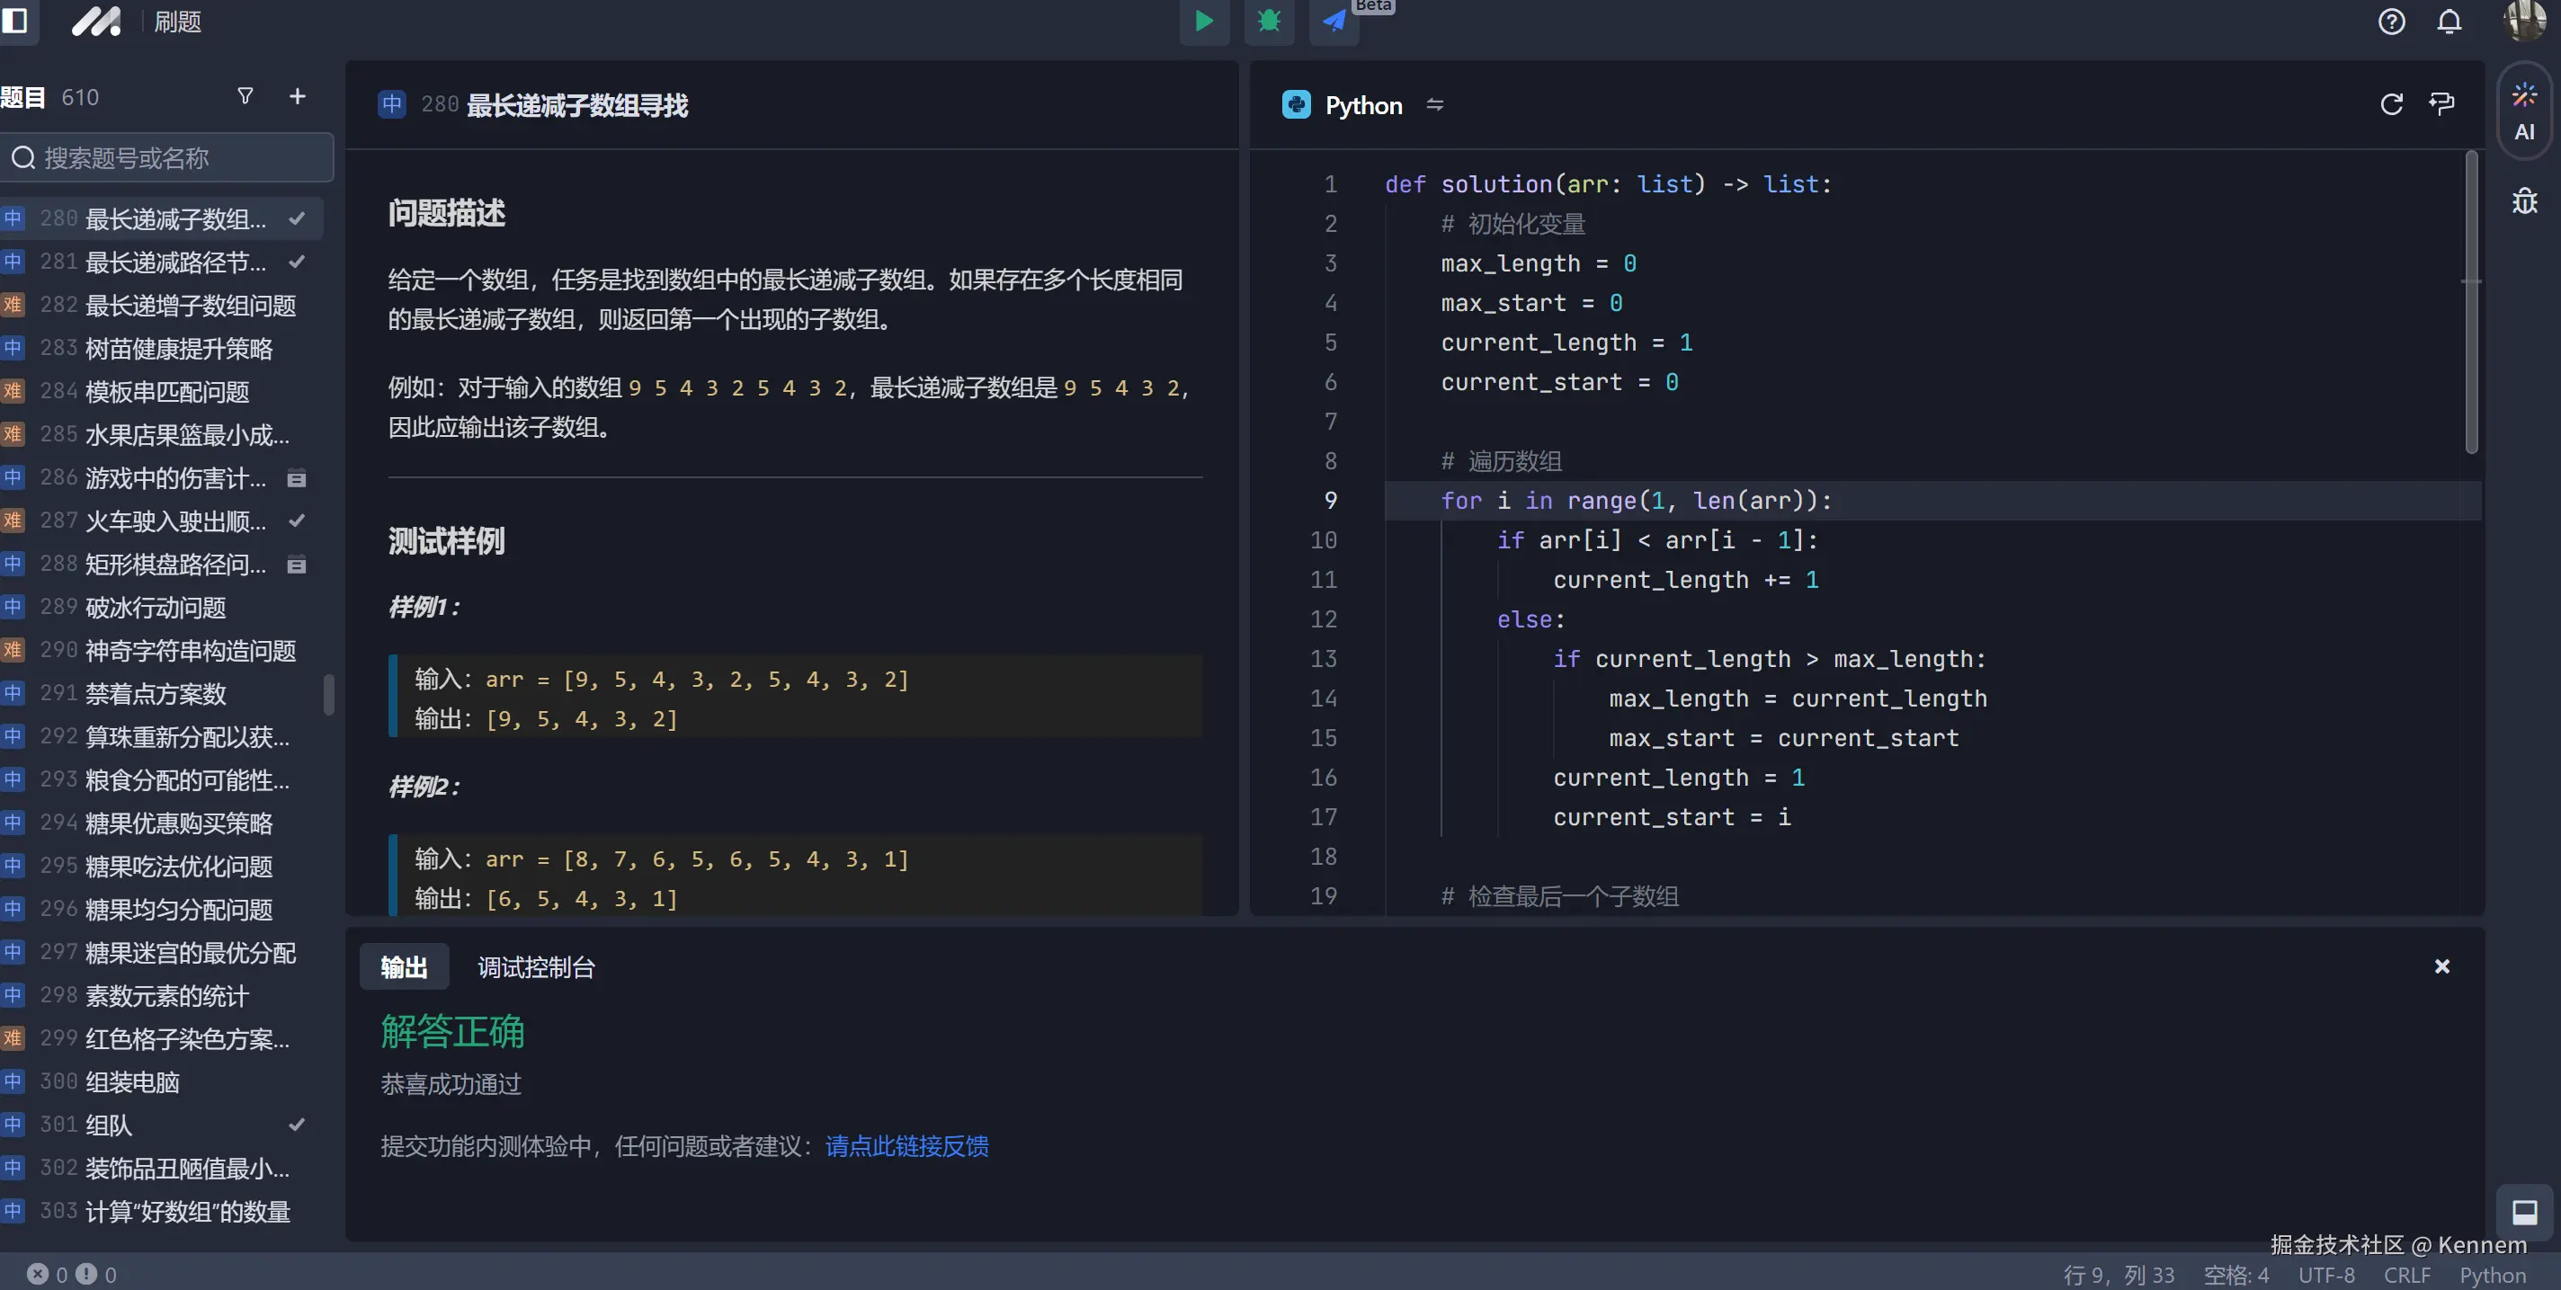Open the 请点此链接反馈 feedback link
The height and width of the screenshot is (1290, 2561).
pyautogui.click(x=906, y=1146)
